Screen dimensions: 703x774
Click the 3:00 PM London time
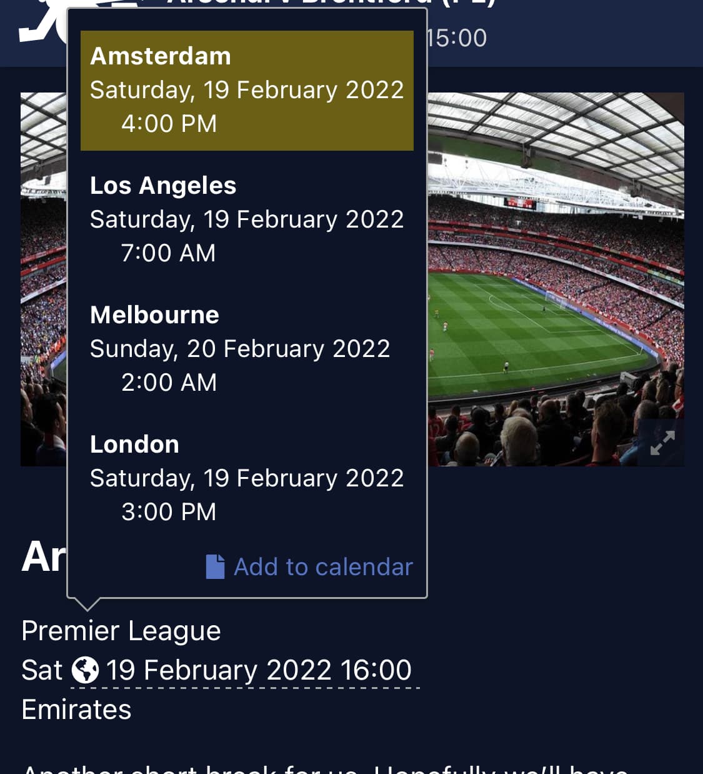tap(169, 512)
